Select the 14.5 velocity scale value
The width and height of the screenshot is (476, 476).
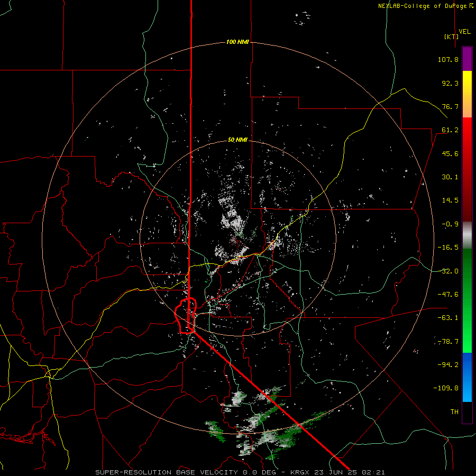coord(450,200)
